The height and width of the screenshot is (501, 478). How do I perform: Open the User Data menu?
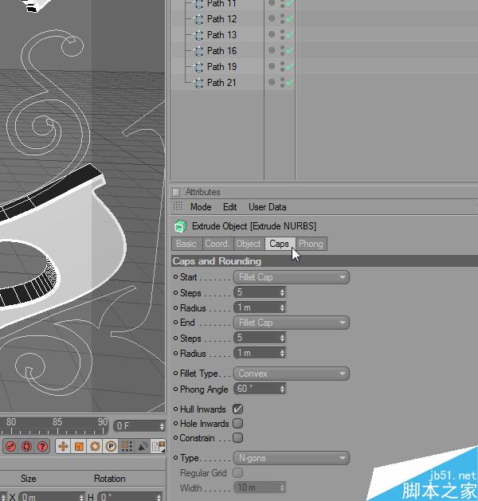tap(268, 207)
